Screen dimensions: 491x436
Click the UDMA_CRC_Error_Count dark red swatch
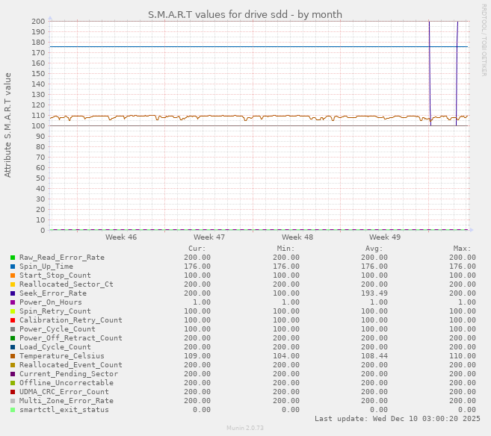click(13, 392)
